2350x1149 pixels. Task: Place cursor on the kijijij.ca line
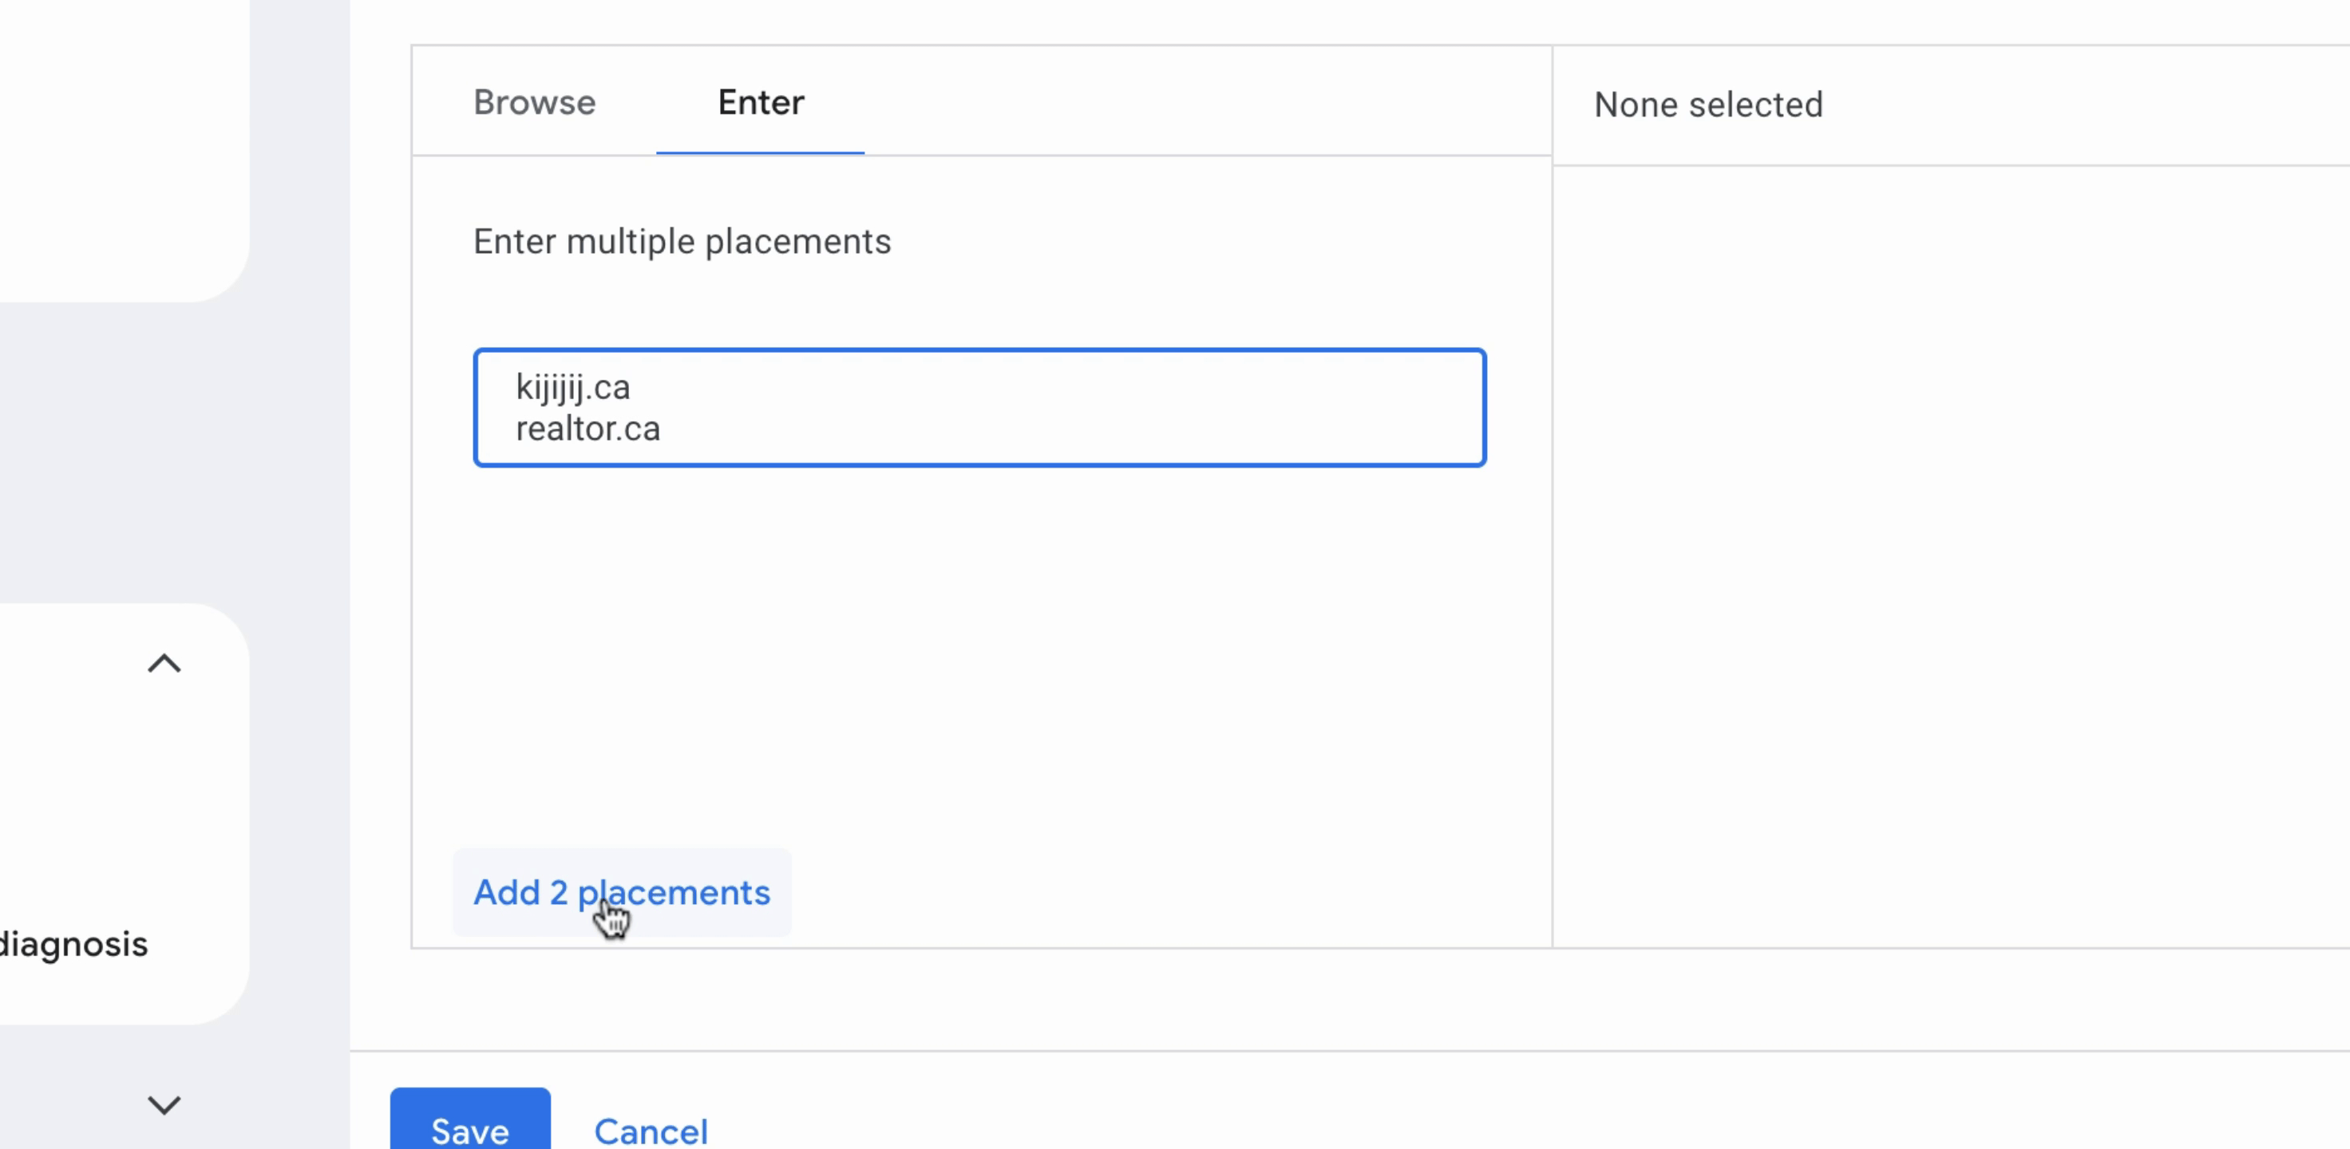572,387
